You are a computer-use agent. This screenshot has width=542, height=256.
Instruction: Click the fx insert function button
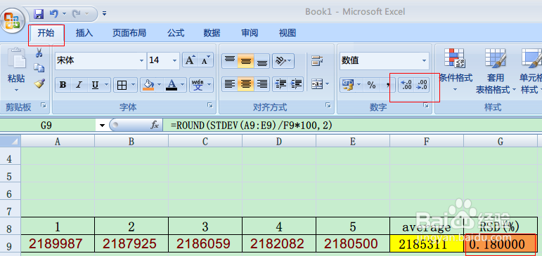click(154, 126)
